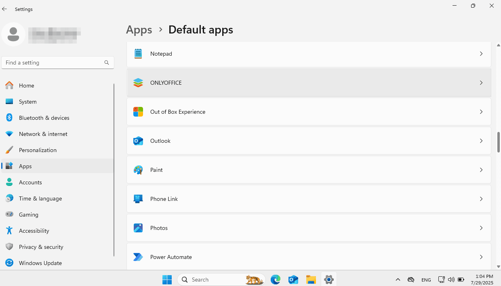501x286 pixels.
Task: Click the Outlook app icon in list
Action: [x=138, y=141]
